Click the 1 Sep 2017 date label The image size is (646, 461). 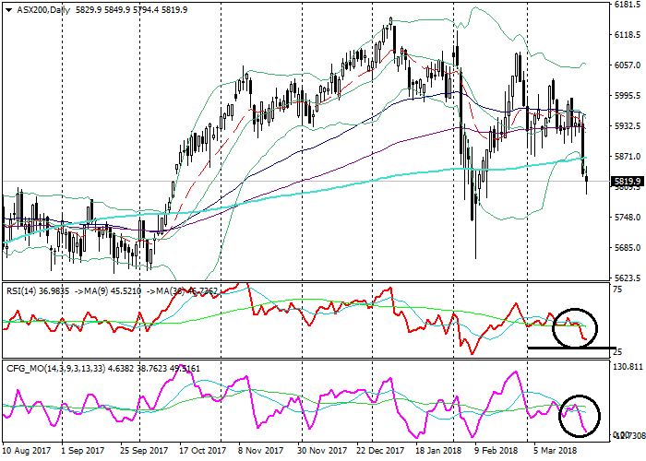[81, 451]
